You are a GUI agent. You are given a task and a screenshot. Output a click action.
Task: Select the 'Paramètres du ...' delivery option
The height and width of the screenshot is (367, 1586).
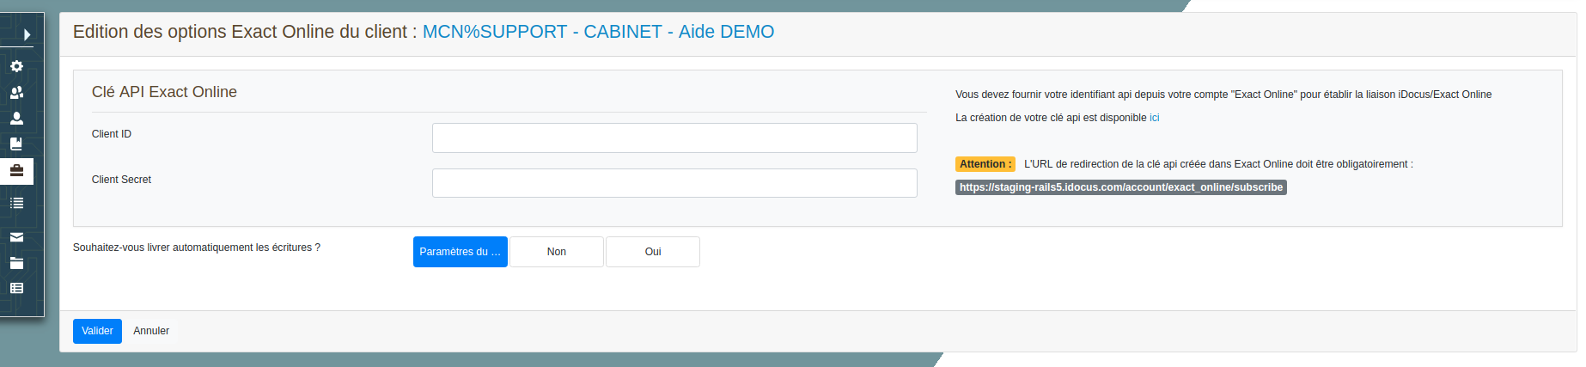pyautogui.click(x=461, y=252)
